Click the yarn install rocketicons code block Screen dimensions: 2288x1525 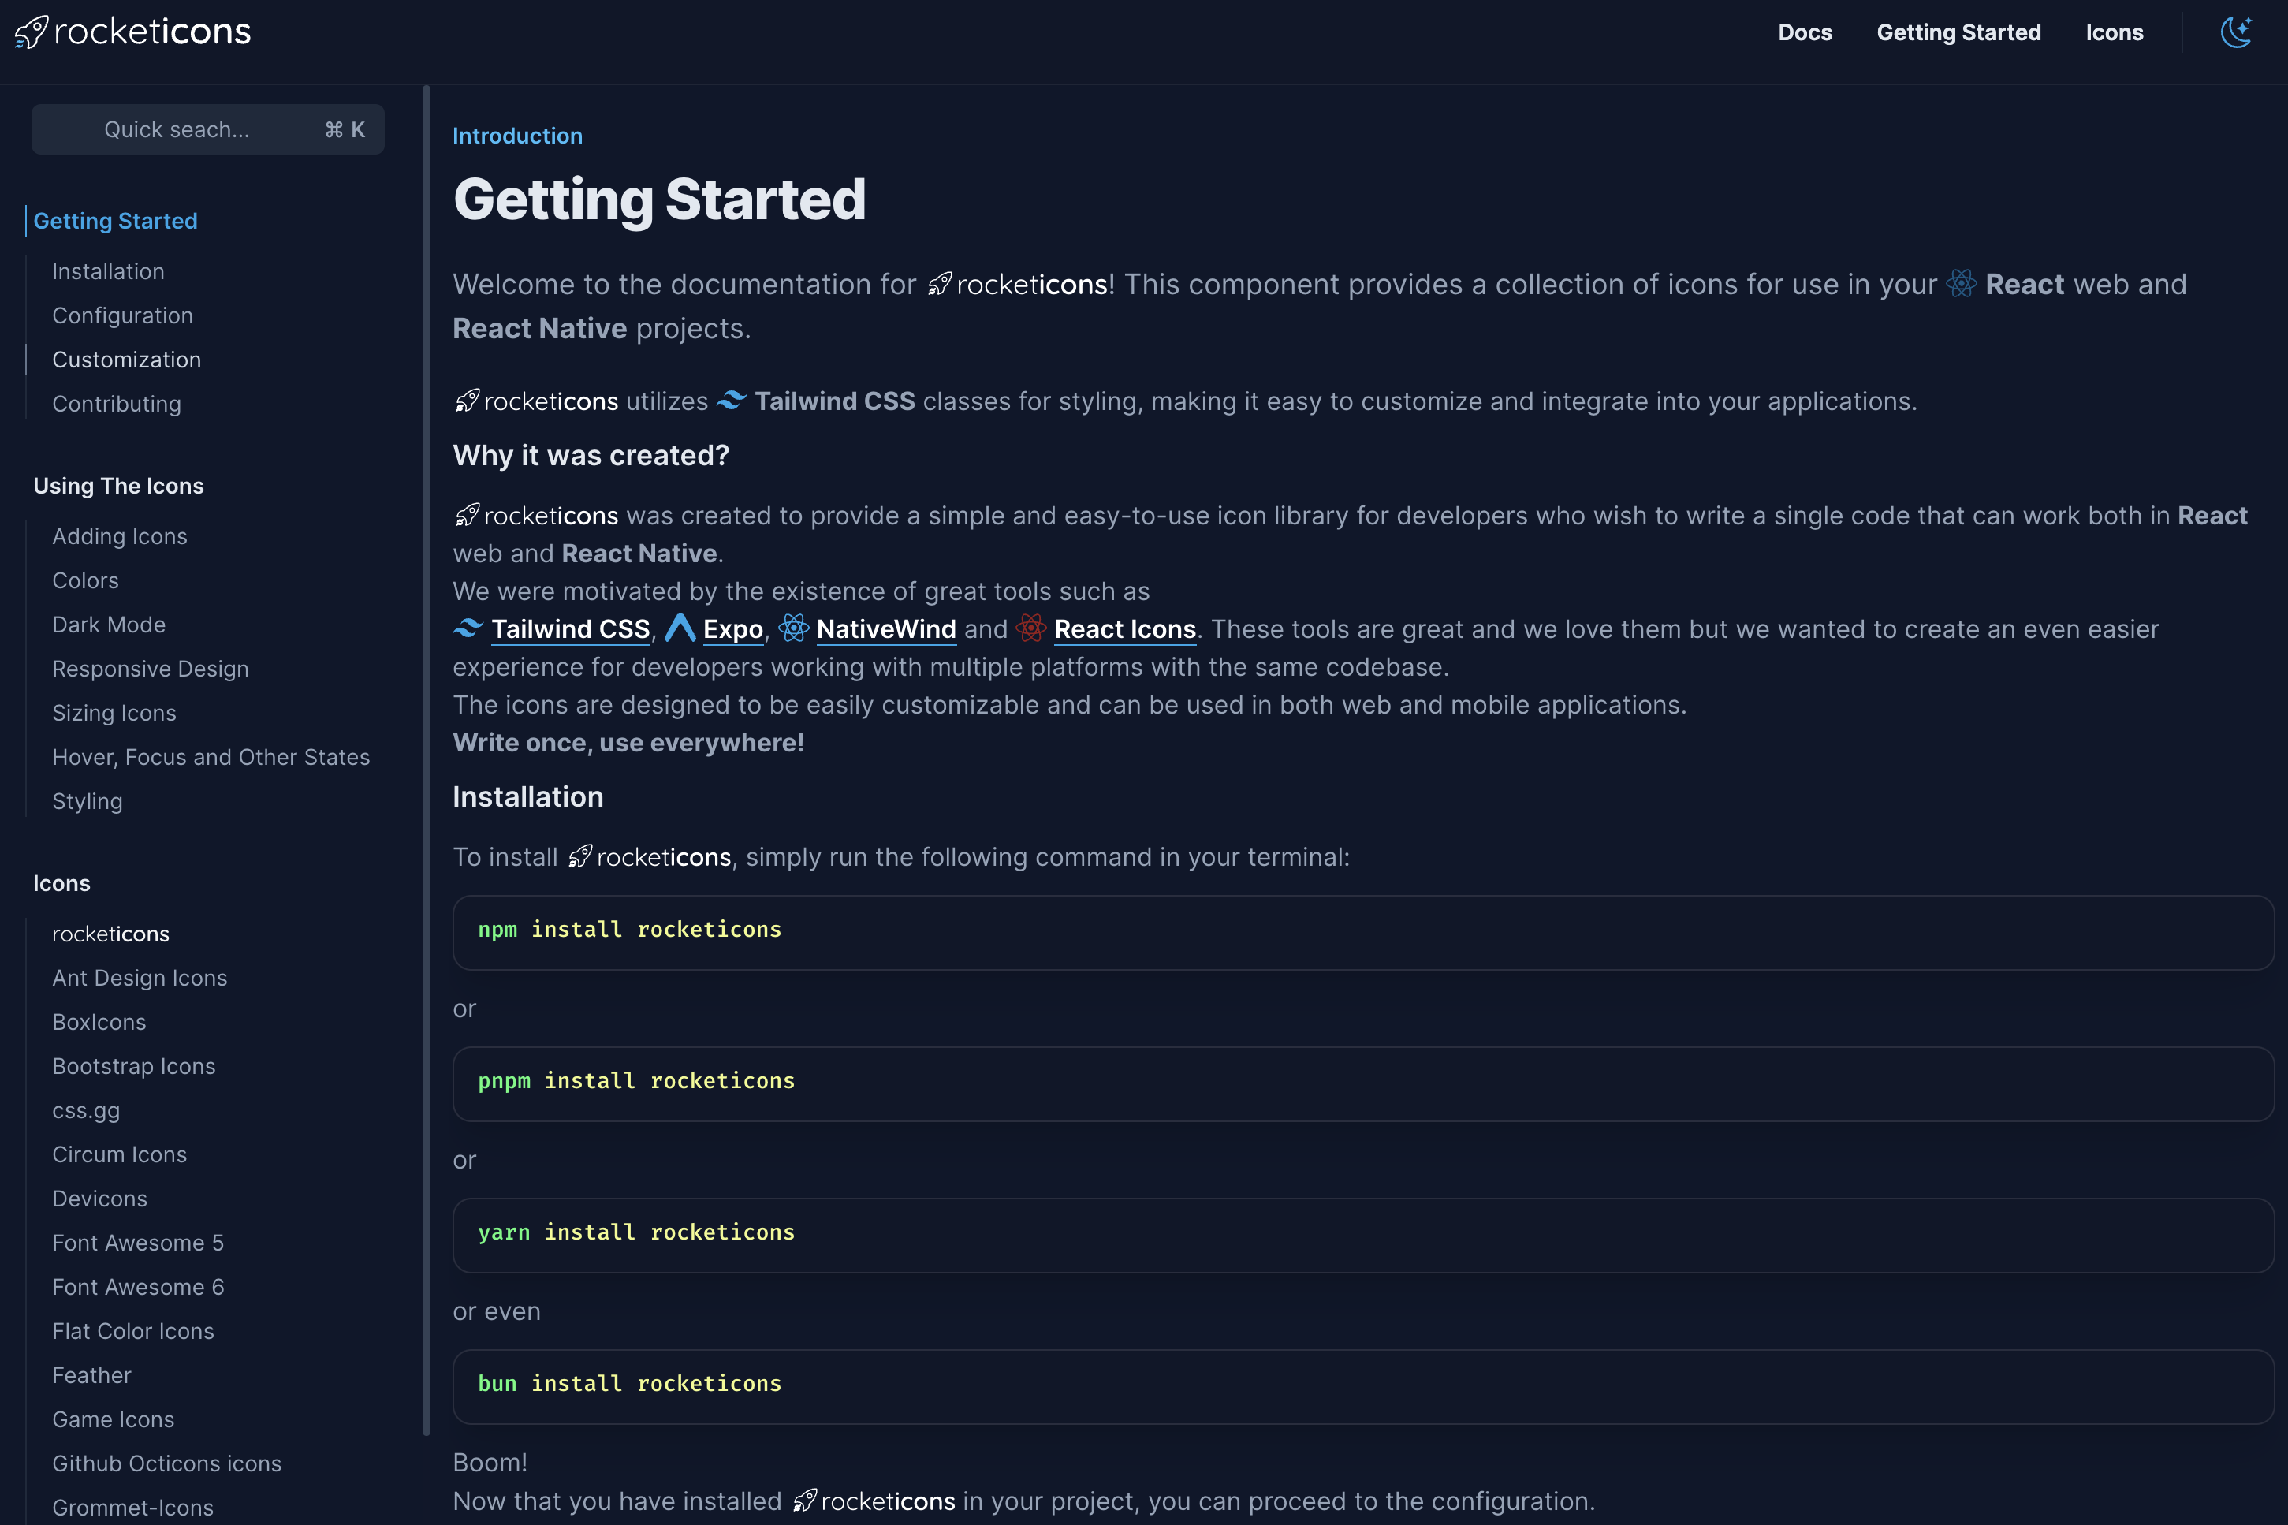pyautogui.click(x=1363, y=1235)
